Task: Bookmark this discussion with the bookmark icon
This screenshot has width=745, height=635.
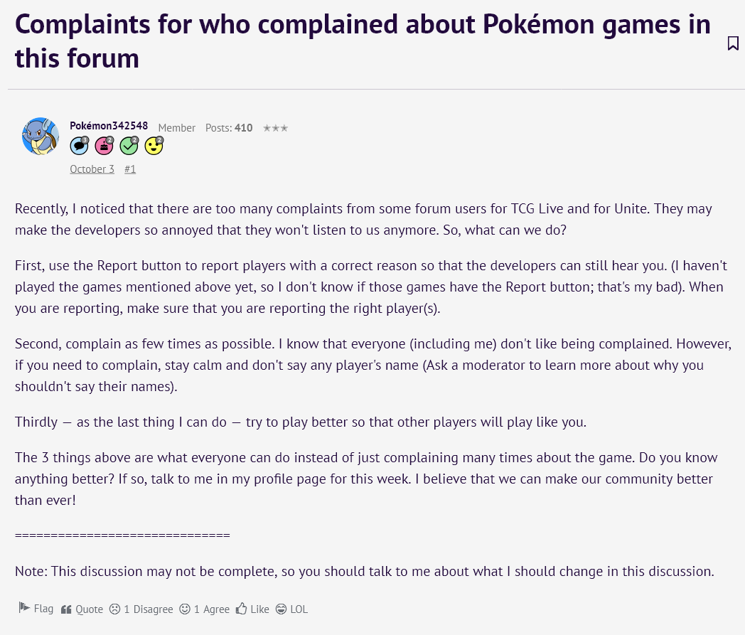Action: [733, 43]
